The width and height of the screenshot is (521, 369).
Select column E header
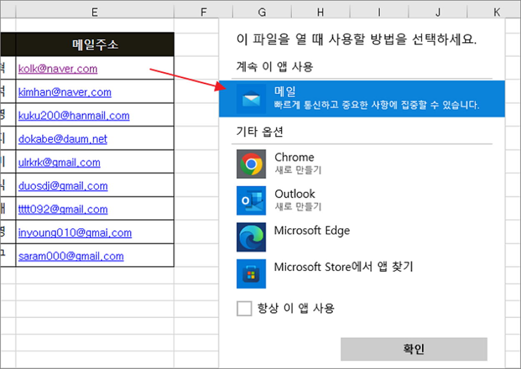click(x=95, y=12)
